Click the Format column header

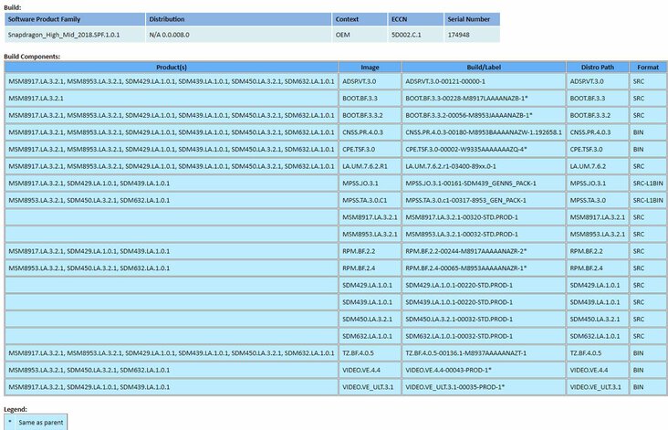coord(648,68)
